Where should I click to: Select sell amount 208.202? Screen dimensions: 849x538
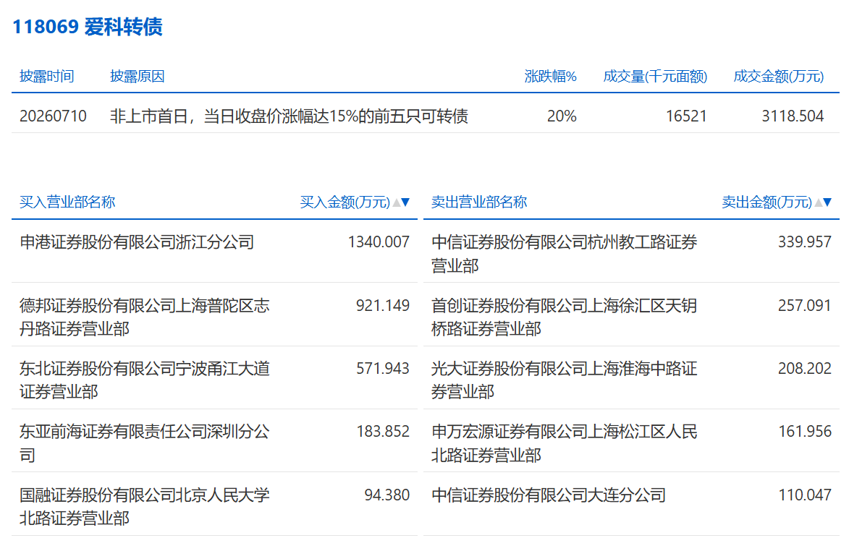[805, 368]
